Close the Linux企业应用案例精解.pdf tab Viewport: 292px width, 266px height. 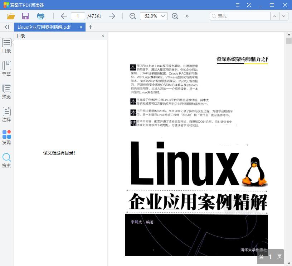[x=81, y=27]
